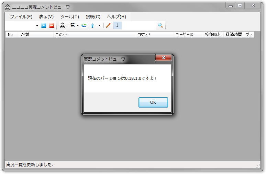Screen dimensions: 266x174
Task: Expand the 一覧 dropdown arrow
Action: coord(78,26)
